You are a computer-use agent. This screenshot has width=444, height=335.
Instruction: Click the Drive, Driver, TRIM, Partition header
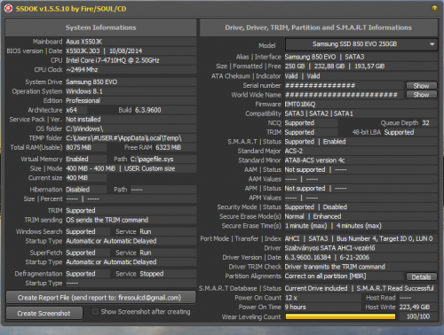[x=319, y=27]
